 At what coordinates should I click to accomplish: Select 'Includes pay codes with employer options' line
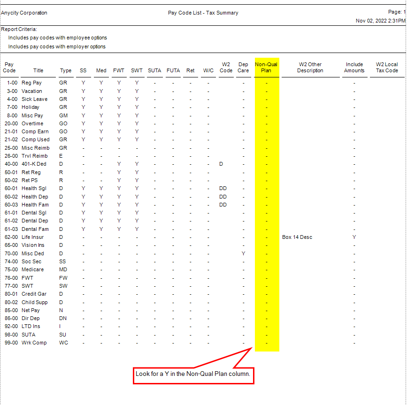[57, 47]
